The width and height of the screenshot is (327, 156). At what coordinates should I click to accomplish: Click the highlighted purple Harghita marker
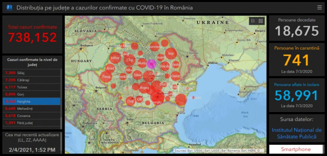(x=151, y=64)
